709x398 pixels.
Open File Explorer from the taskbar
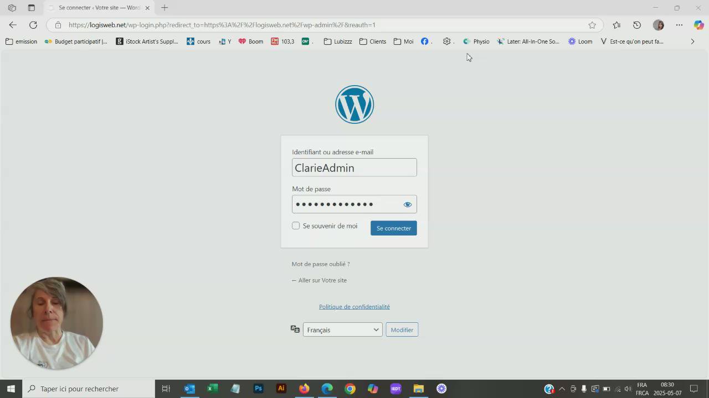coord(418,389)
